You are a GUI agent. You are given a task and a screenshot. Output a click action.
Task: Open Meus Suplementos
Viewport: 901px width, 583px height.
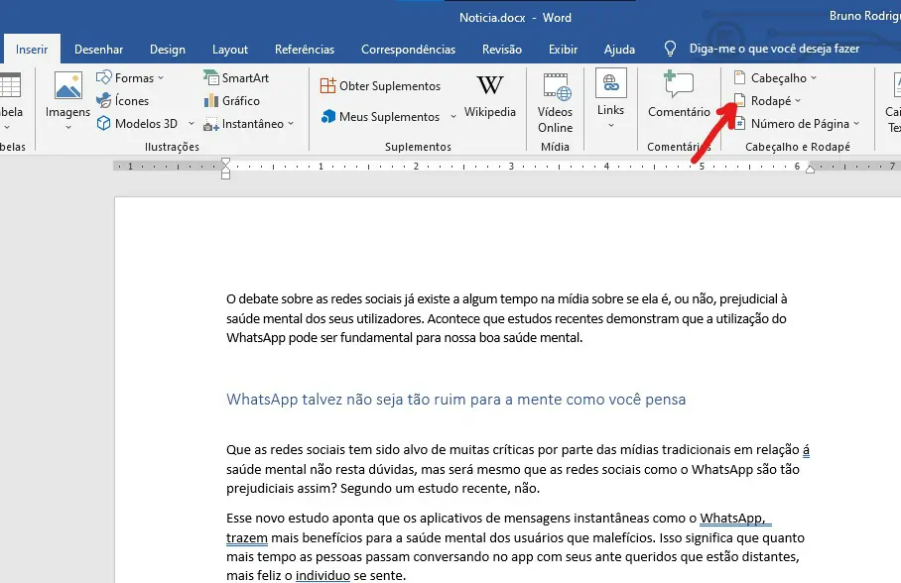pos(380,117)
